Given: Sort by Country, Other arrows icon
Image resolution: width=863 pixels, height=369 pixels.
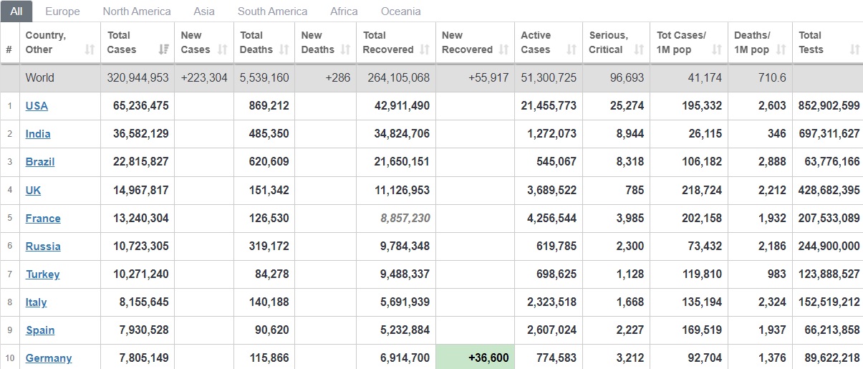Looking at the screenshot, I should [90, 49].
